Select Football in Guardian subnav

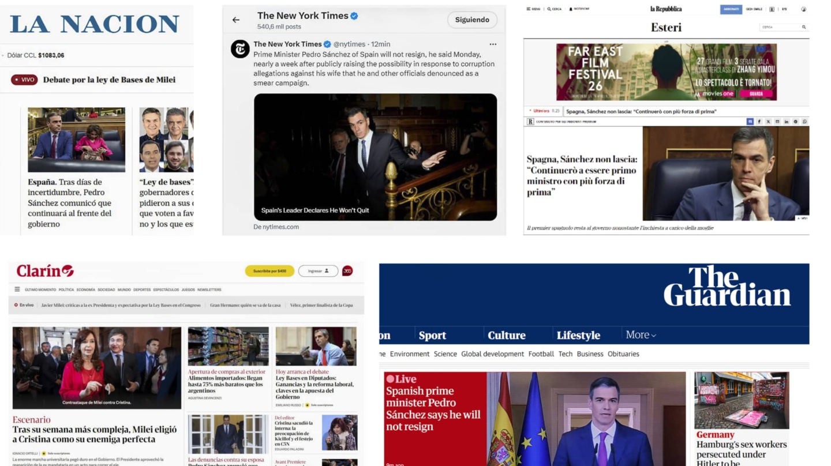click(x=541, y=354)
